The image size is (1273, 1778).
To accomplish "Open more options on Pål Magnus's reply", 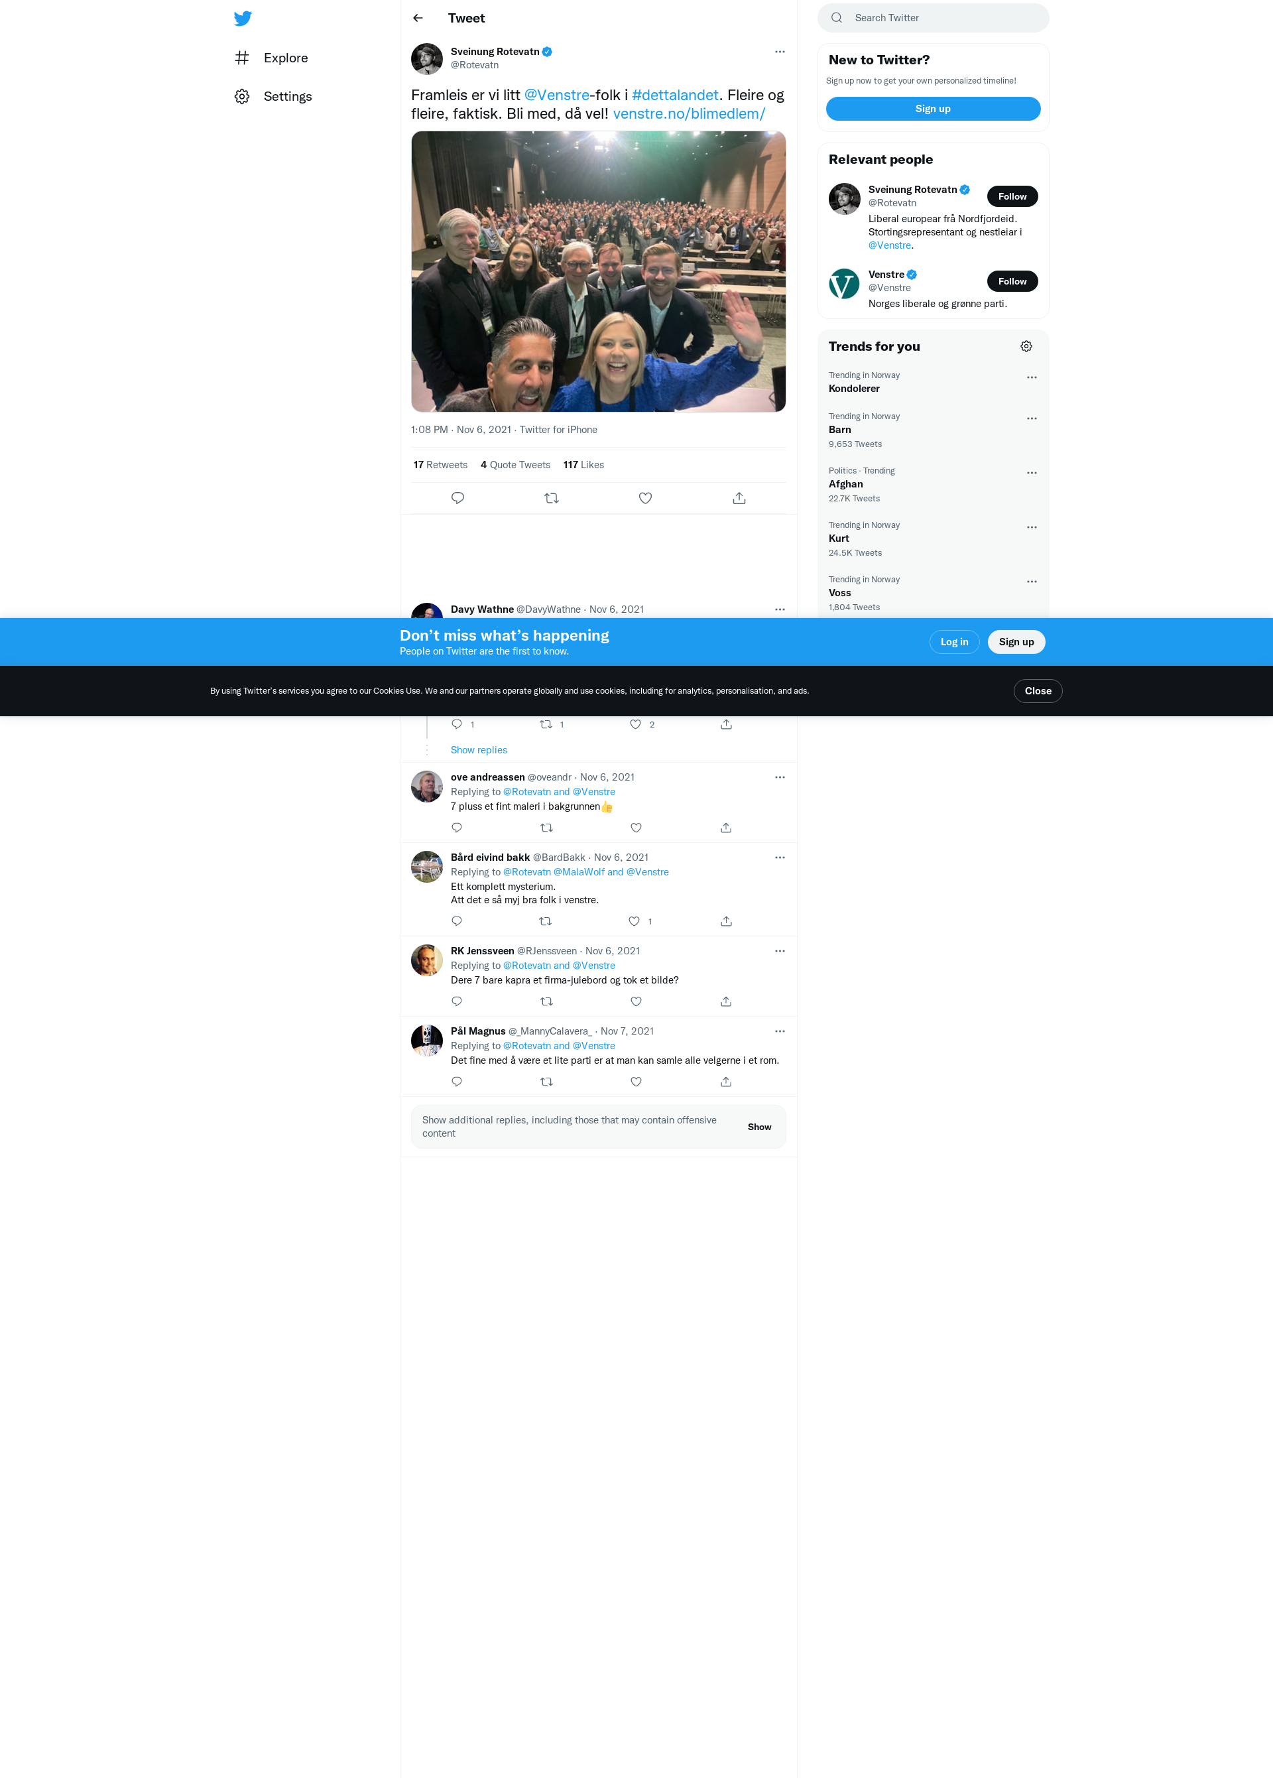I will click(x=780, y=1032).
